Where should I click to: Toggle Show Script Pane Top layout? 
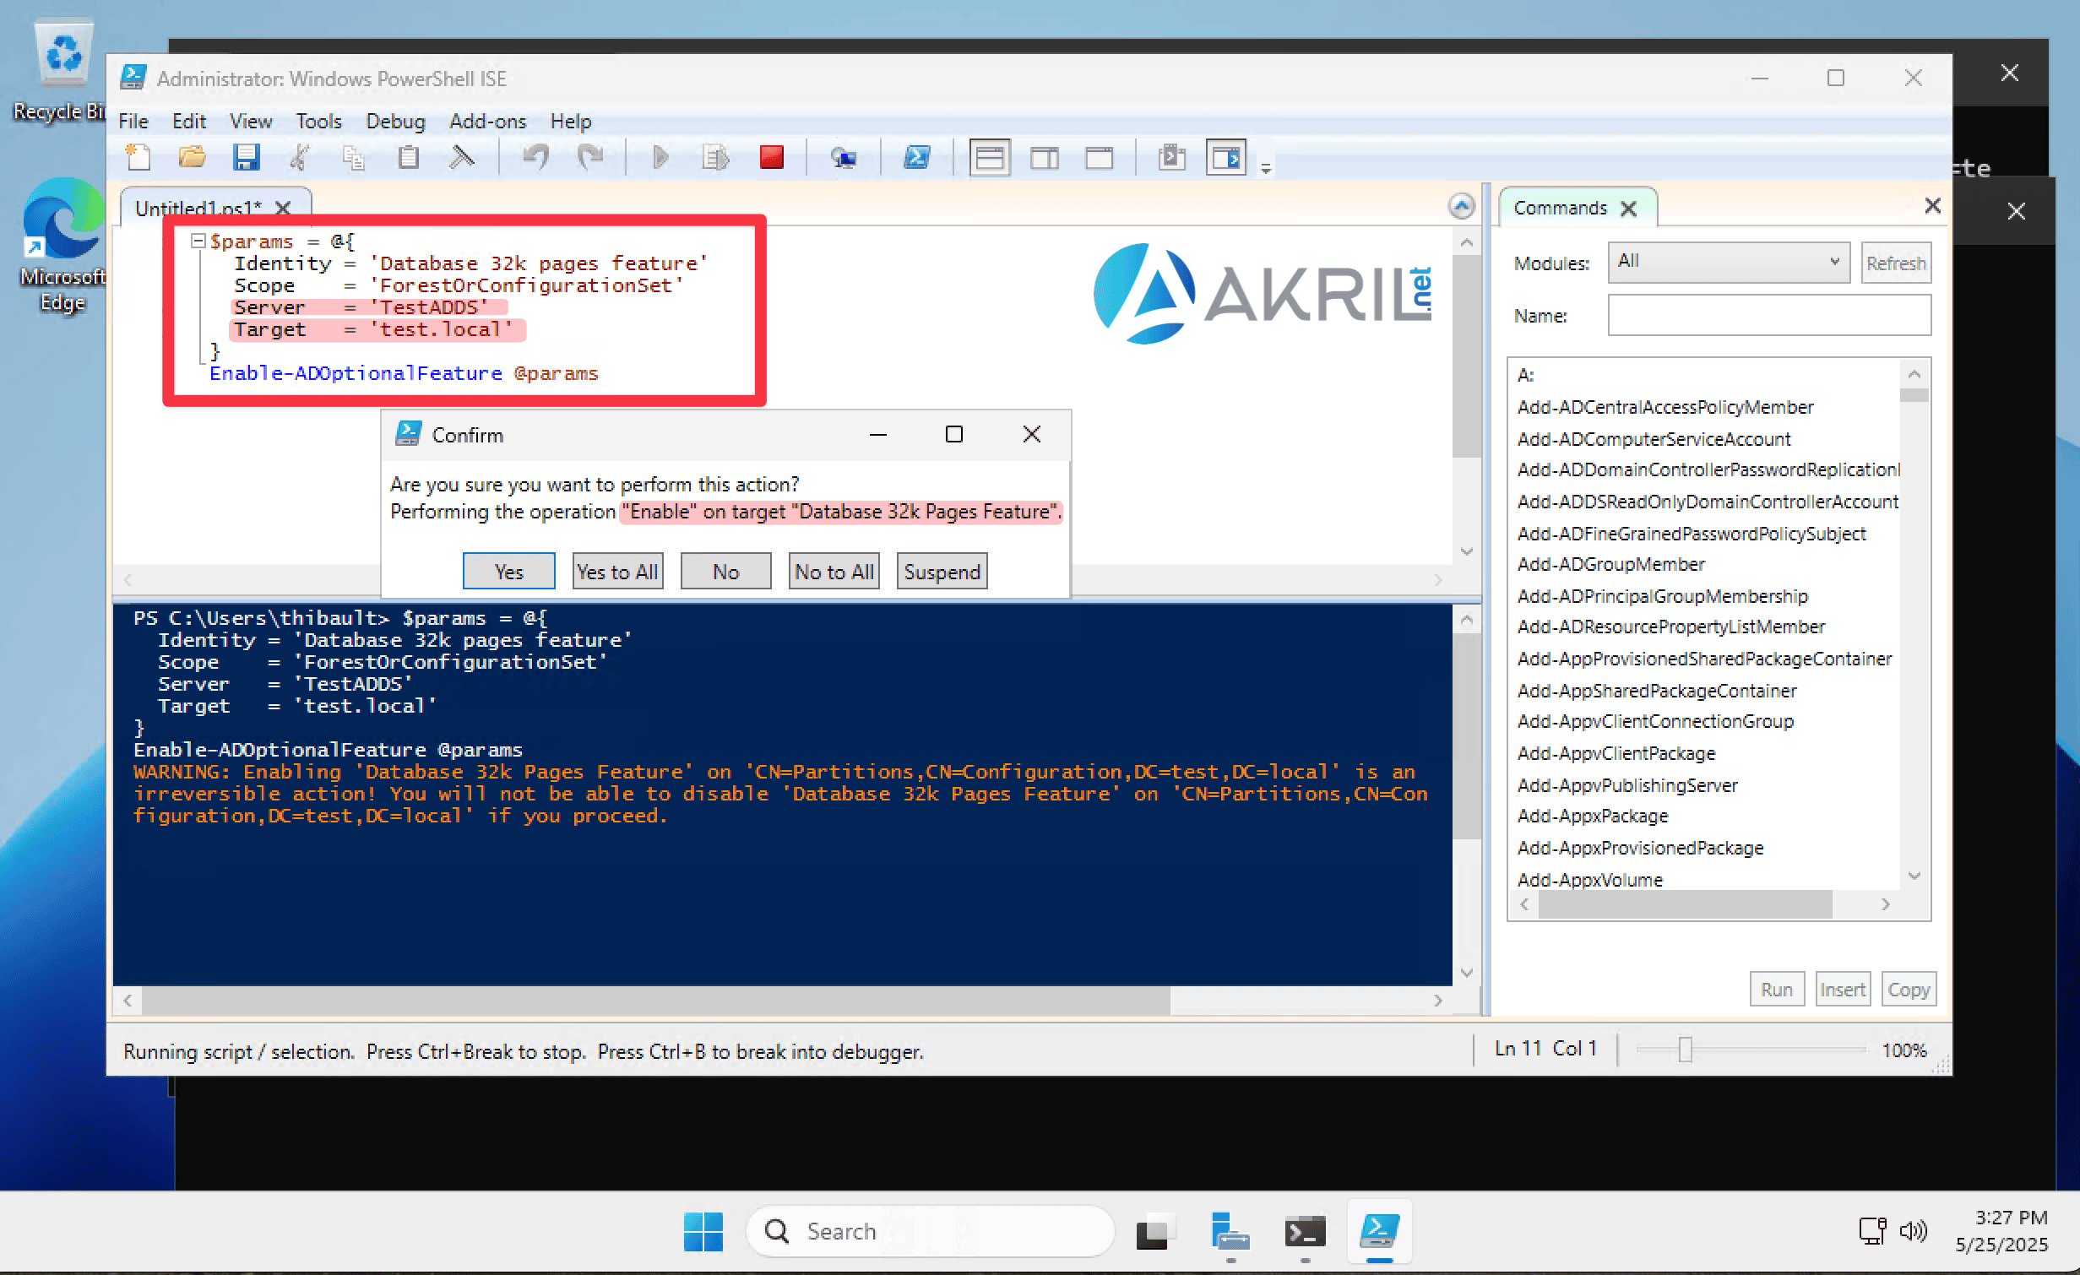coord(990,158)
